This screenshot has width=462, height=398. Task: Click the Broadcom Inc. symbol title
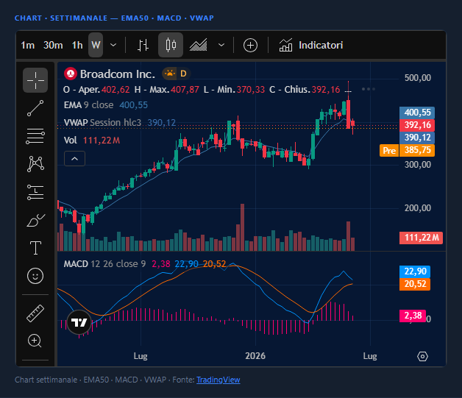pos(118,74)
